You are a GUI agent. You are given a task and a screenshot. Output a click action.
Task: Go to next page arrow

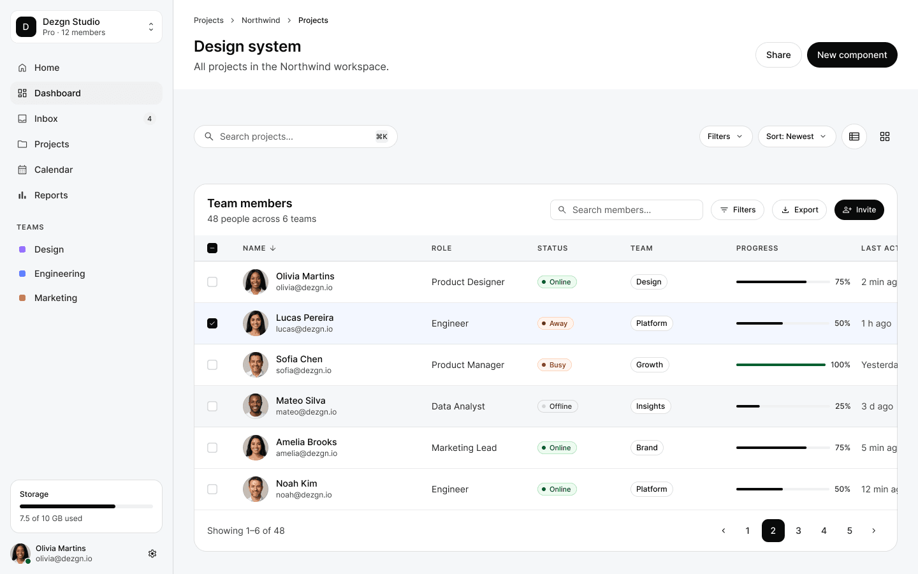pyautogui.click(x=874, y=531)
